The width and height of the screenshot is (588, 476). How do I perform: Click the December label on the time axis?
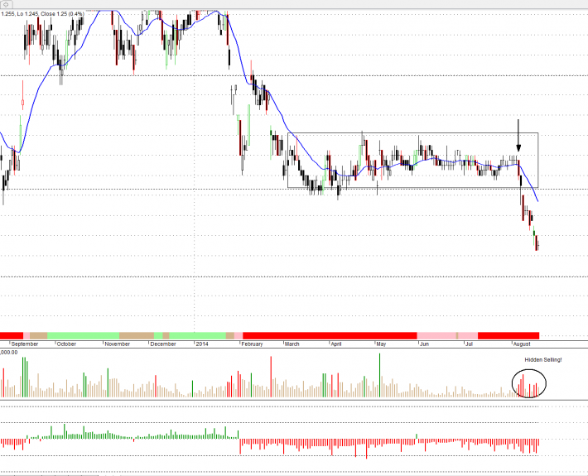(162, 343)
